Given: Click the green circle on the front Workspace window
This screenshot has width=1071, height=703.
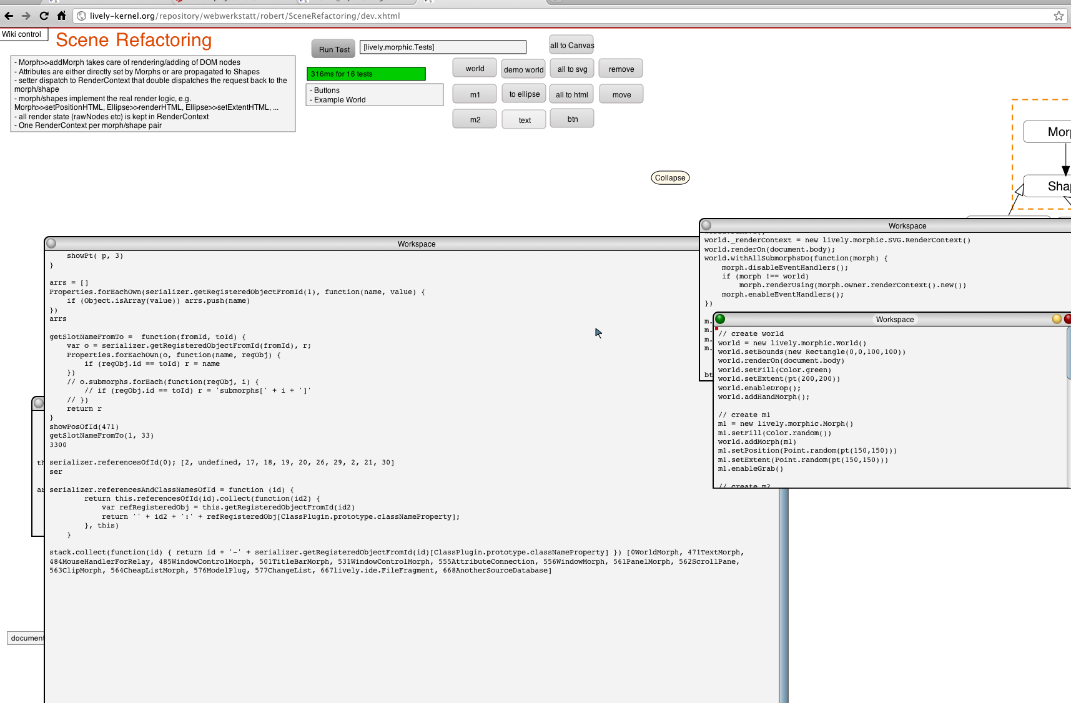Looking at the screenshot, I should click(720, 319).
